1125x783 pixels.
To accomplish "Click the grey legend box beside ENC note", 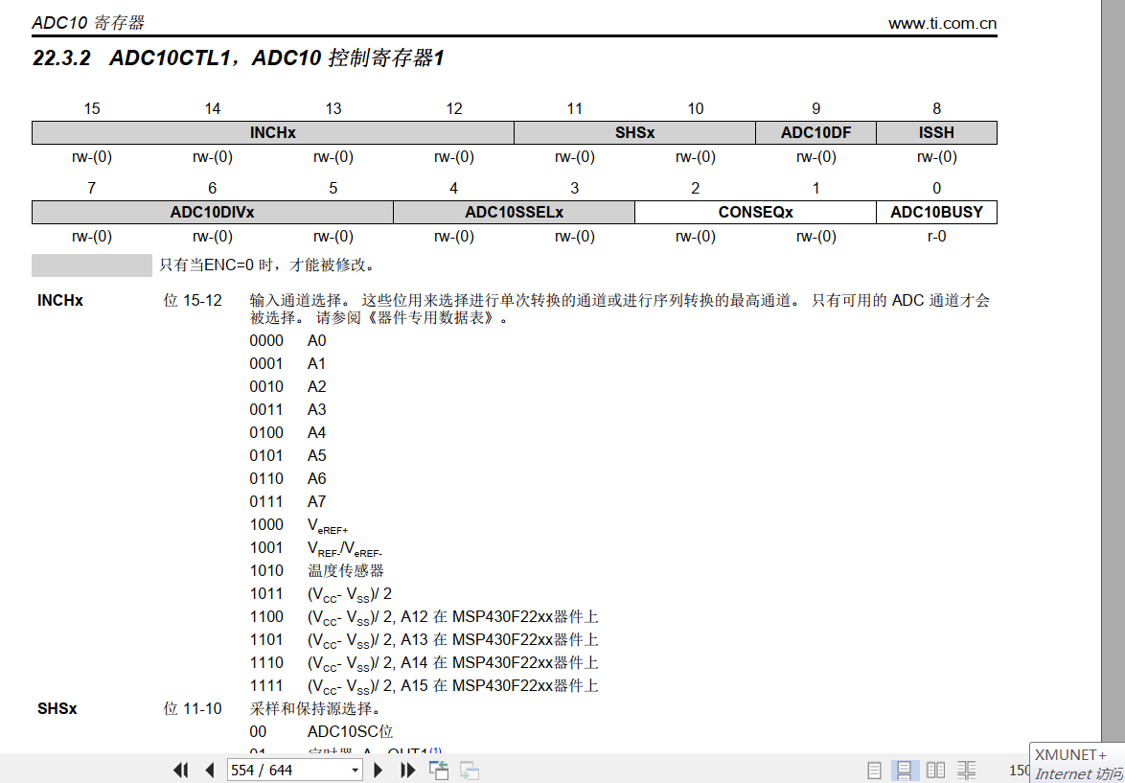I will (x=92, y=265).
